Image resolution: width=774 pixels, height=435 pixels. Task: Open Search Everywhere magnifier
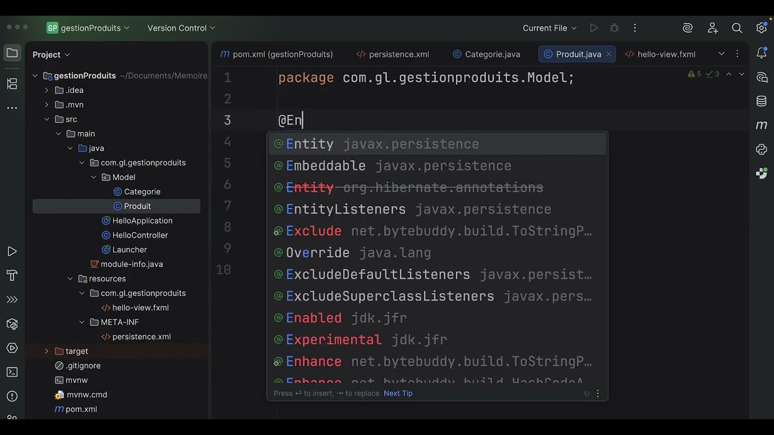(737, 28)
